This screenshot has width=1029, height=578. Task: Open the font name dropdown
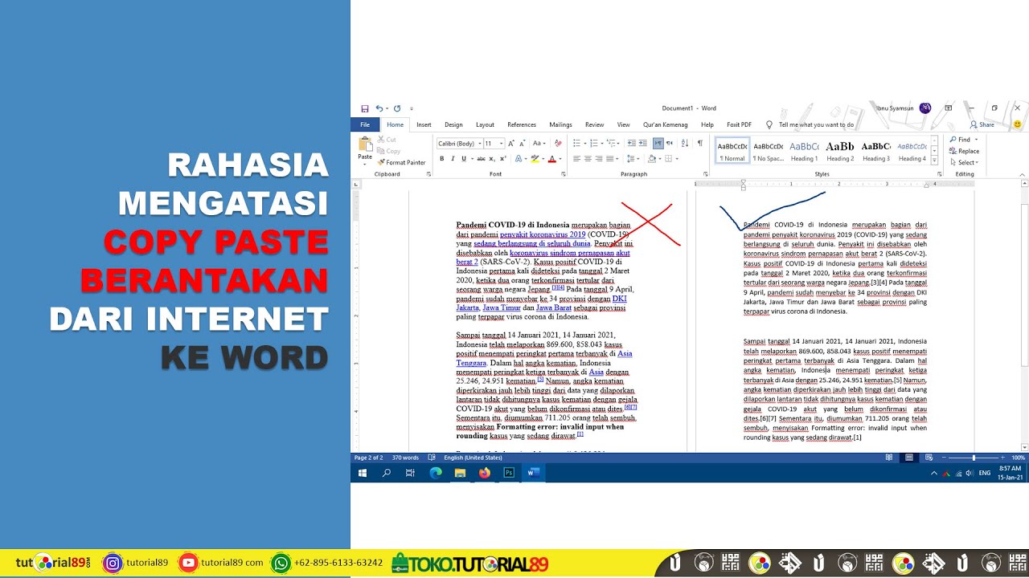480,144
